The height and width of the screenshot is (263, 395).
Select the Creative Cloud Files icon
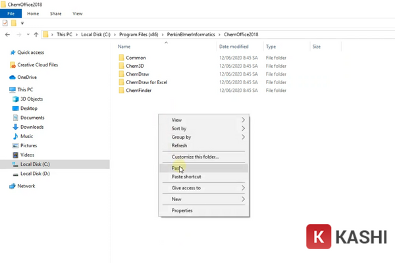(x=13, y=64)
